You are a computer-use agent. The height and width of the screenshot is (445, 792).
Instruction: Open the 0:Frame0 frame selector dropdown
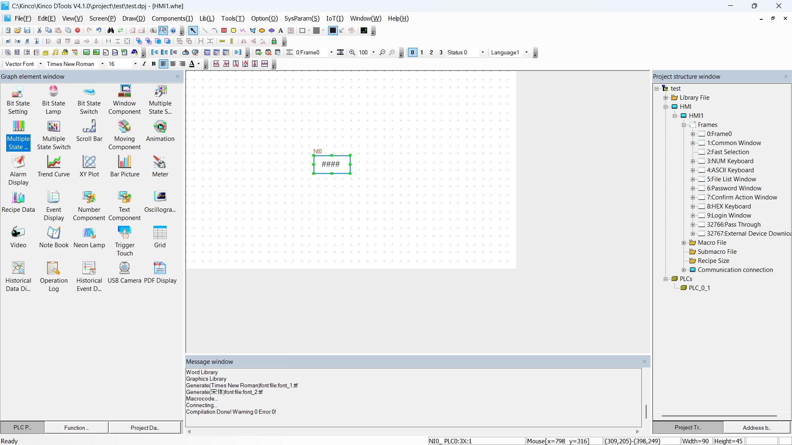pyautogui.click(x=331, y=52)
